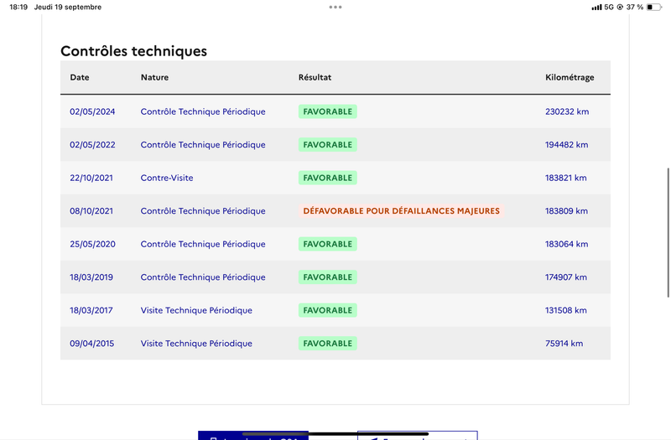The image size is (671, 440).
Task: Click the date 09/04/2015
Action: pos(92,344)
